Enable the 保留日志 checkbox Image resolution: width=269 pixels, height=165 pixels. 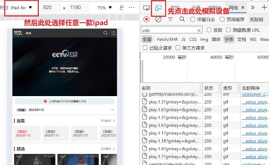point(193,19)
